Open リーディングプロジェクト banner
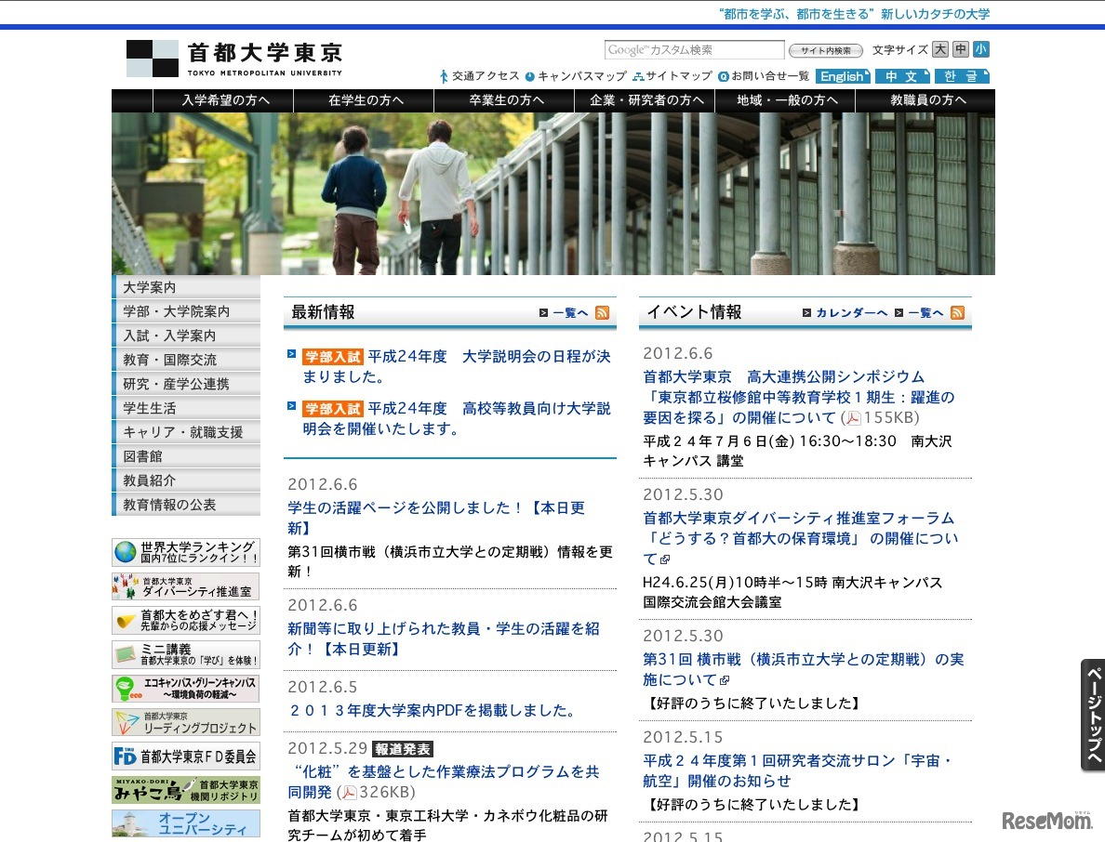This screenshot has height=842, width=1105. pos(186,722)
